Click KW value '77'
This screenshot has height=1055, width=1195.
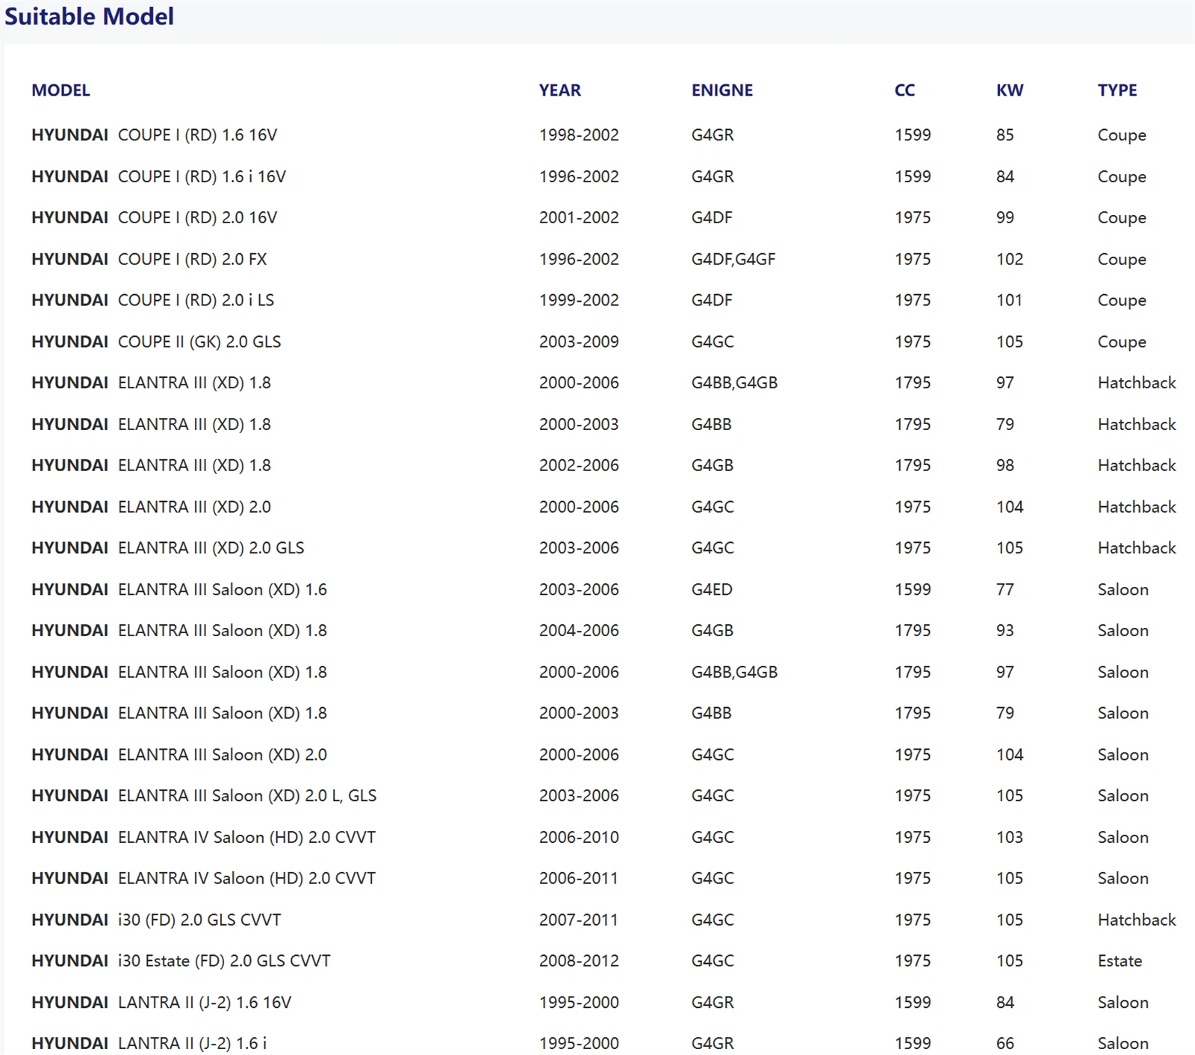tap(1005, 590)
